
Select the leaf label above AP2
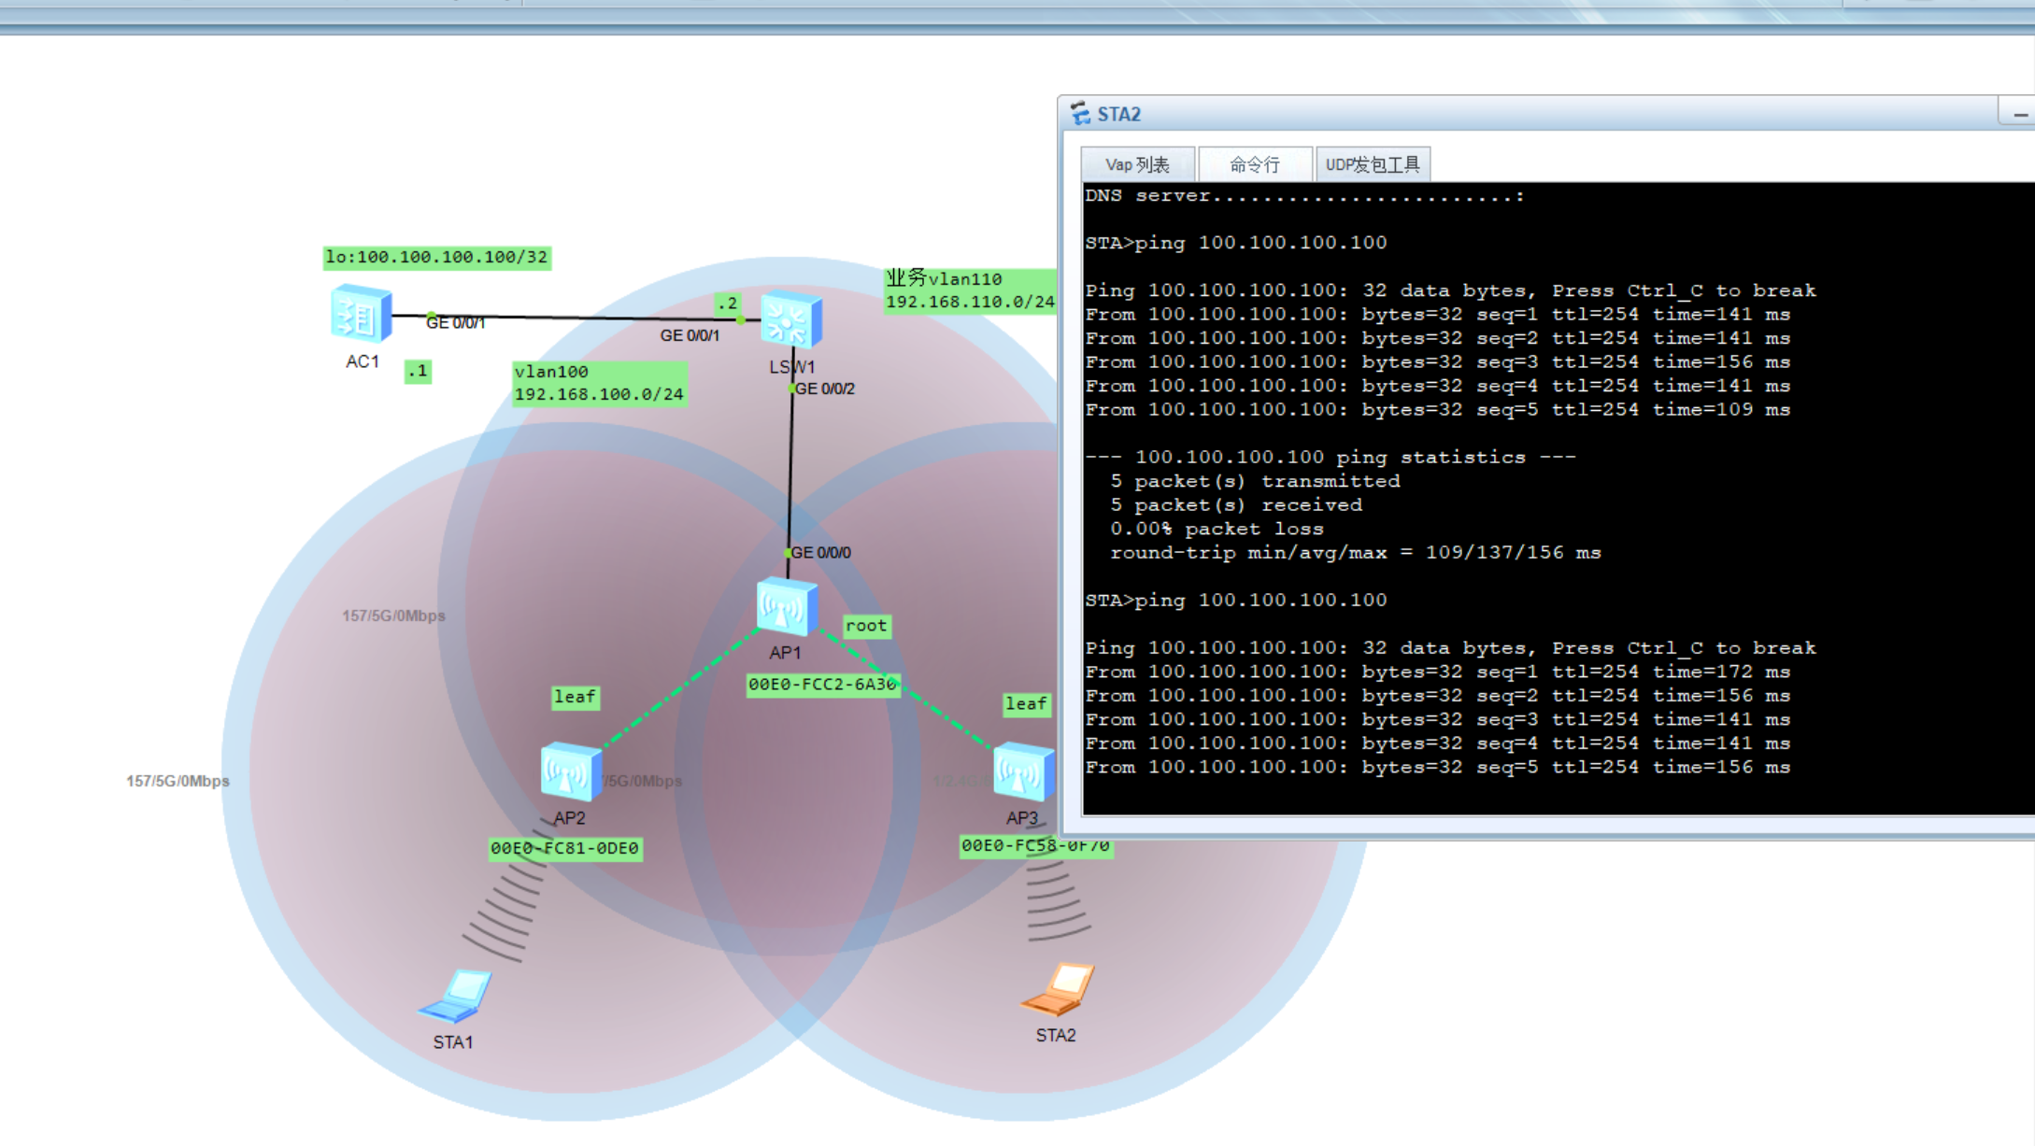point(575,697)
